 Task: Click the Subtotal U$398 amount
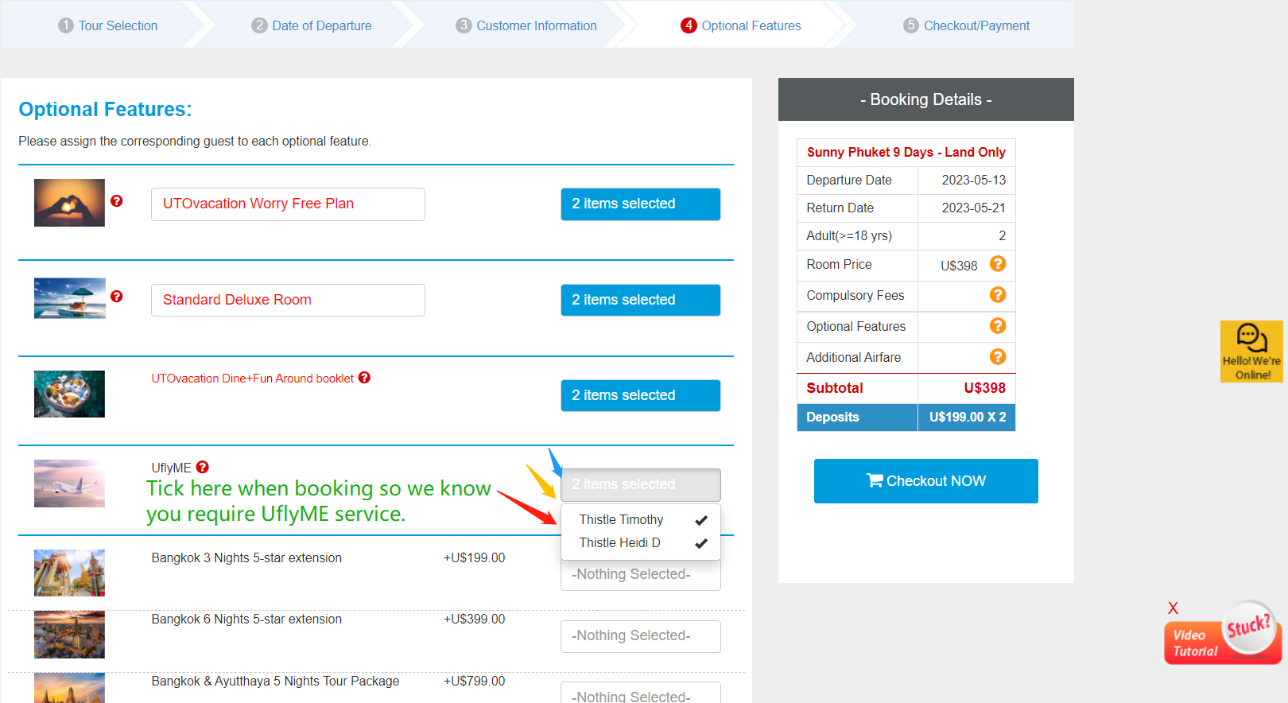click(984, 388)
